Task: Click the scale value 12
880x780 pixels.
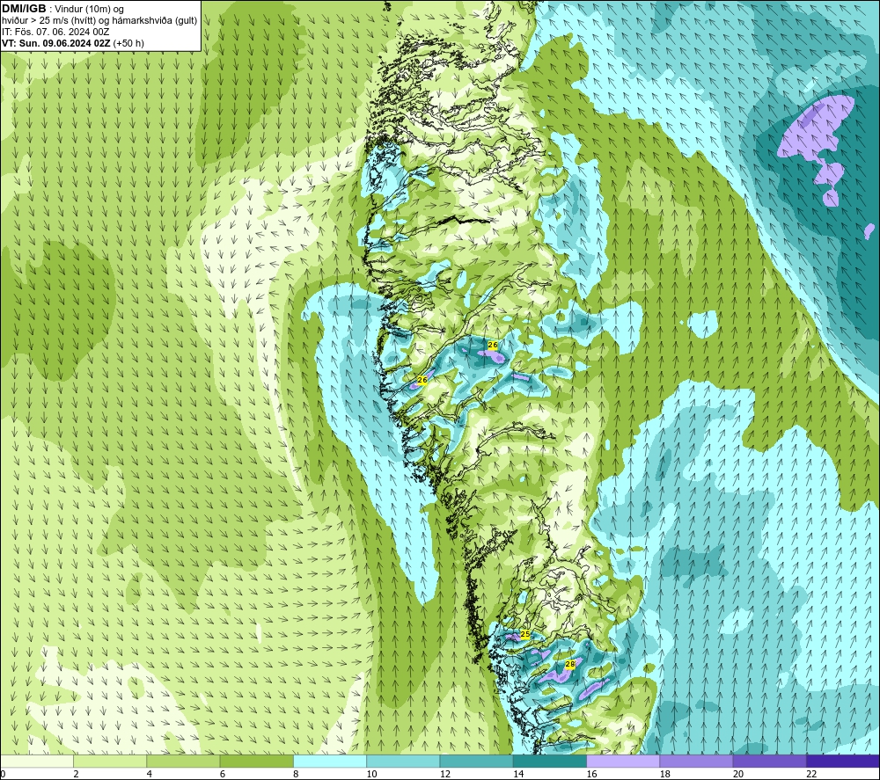Action: click(x=445, y=774)
